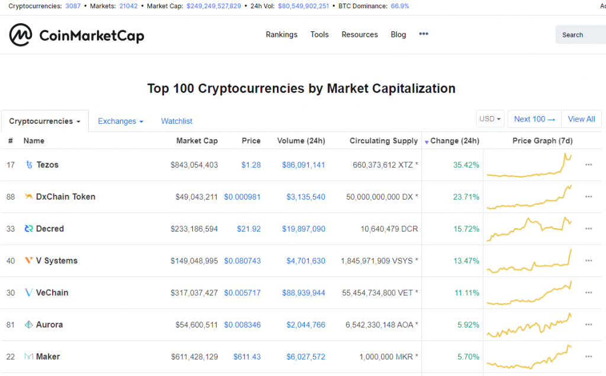The height and width of the screenshot is (376, 606).
Task: Click the Maker coin icon
Action: (x=28, y=356)
